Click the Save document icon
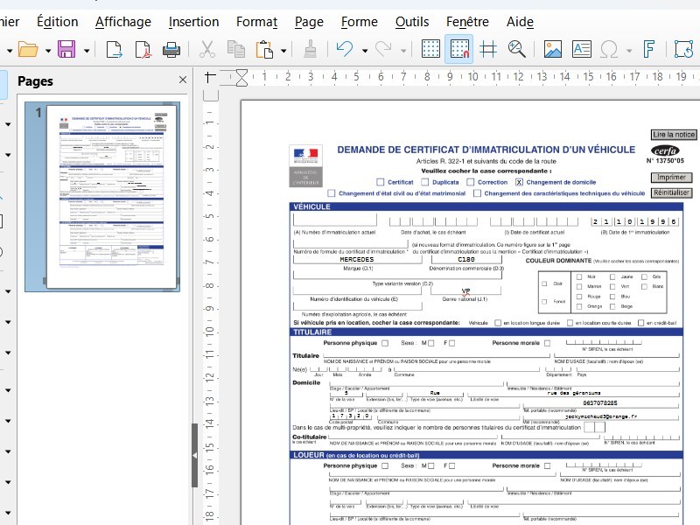This screenshot has width=700, height=525. point(66,50)
